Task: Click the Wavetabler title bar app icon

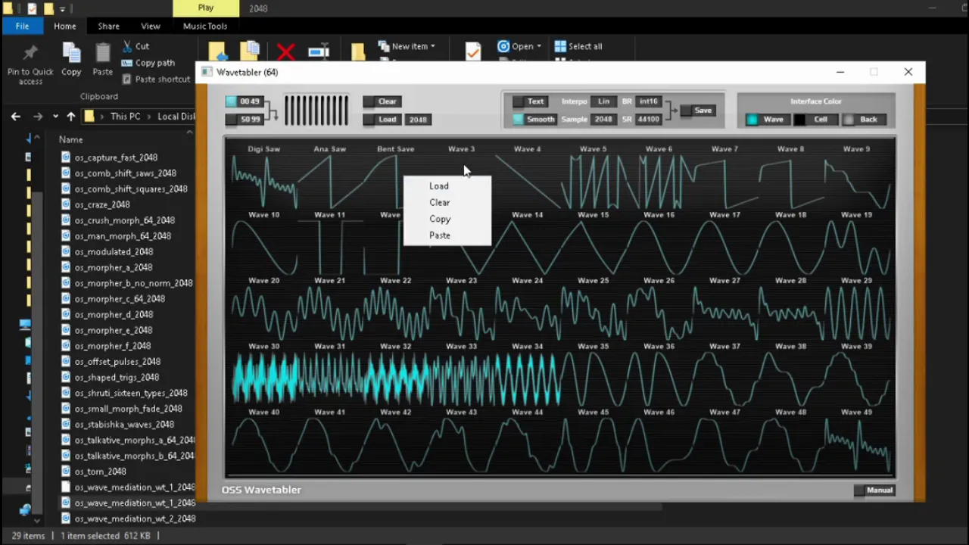Action: [x=207, y=72]
